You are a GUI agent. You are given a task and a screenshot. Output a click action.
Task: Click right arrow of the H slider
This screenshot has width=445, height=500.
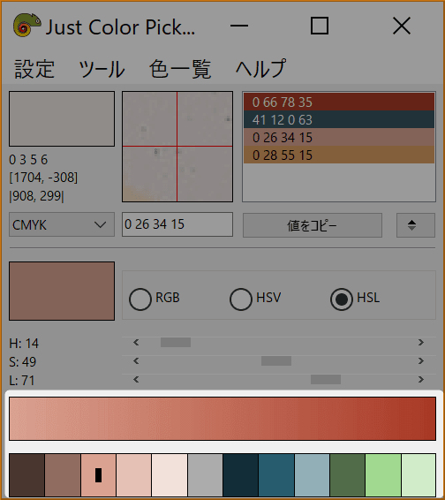tap(421, 343)
